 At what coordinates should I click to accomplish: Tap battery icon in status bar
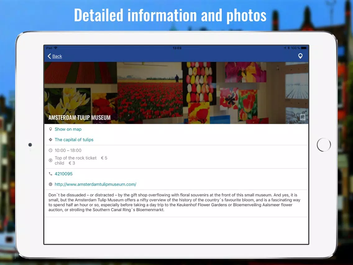pos(304,48)
